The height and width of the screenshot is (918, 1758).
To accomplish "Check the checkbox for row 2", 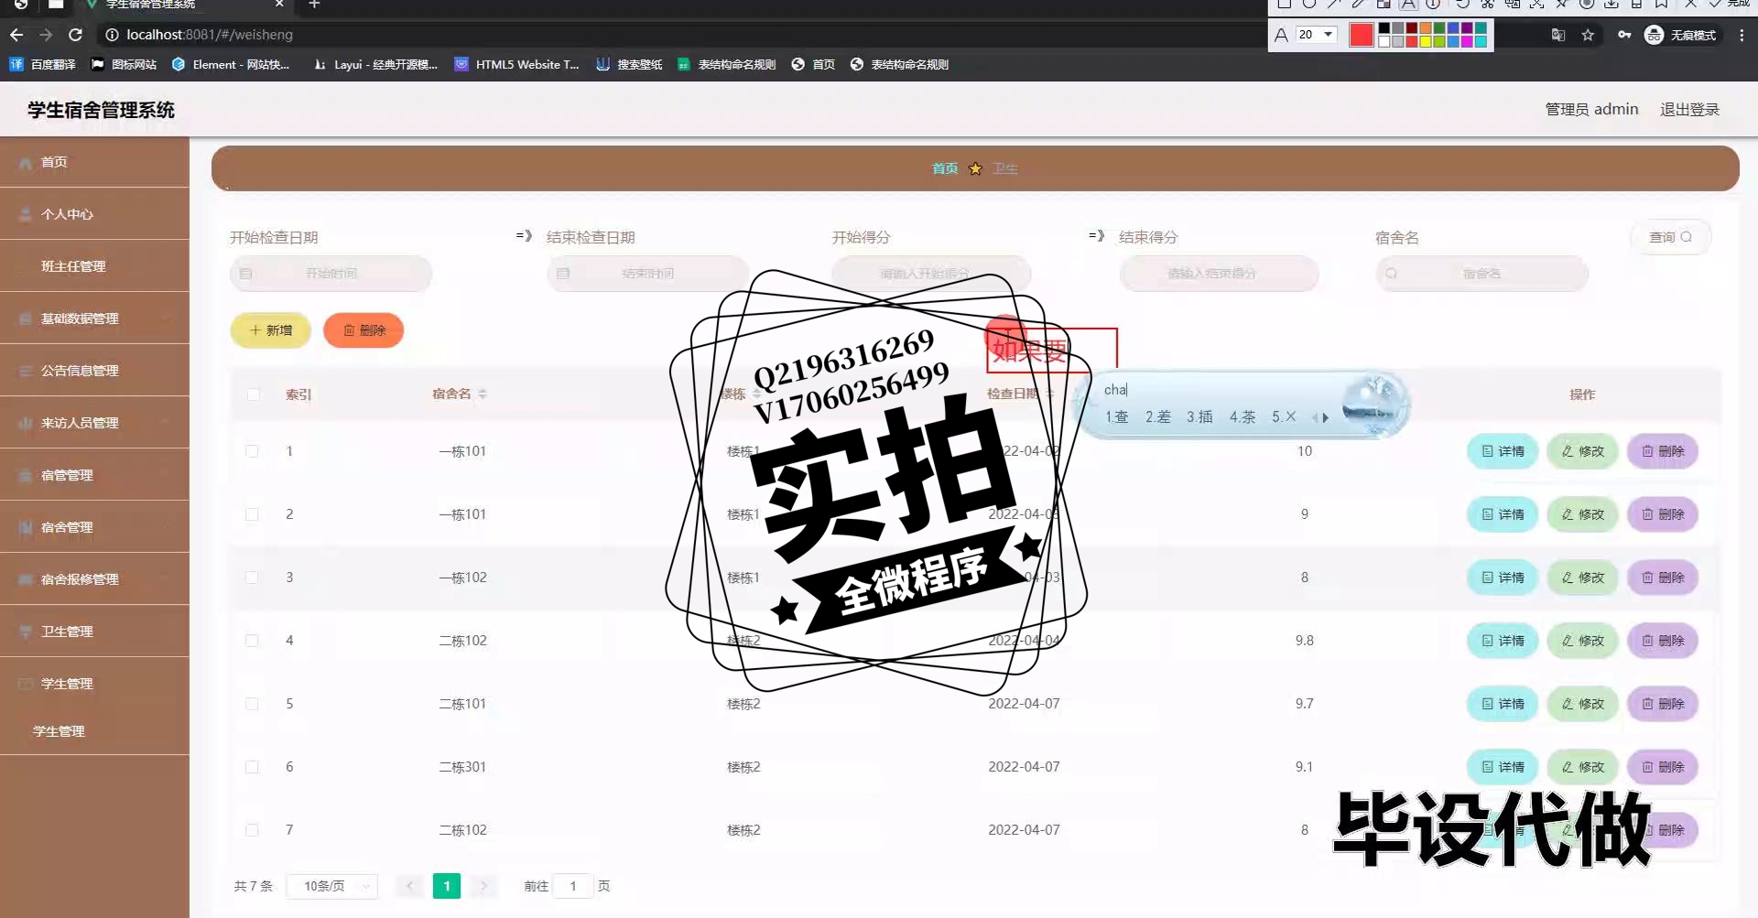I will [252, 514].
